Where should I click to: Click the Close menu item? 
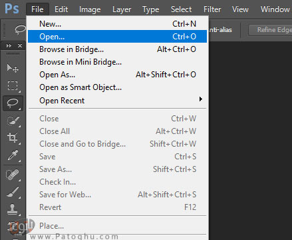[117, 119]
